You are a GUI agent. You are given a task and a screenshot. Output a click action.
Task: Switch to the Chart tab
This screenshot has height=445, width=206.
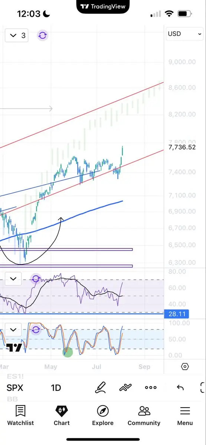(x=62, y=415)
